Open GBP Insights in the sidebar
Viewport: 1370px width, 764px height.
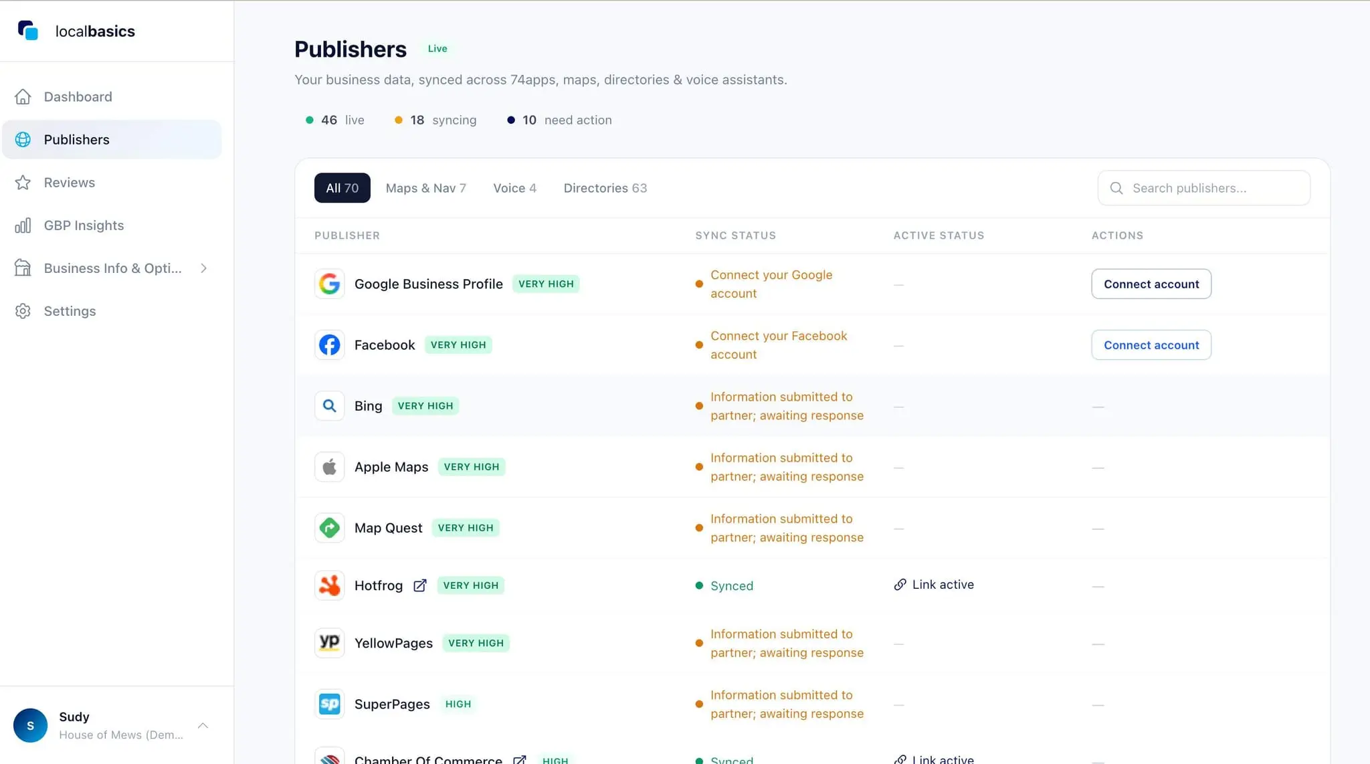[112, 225]
